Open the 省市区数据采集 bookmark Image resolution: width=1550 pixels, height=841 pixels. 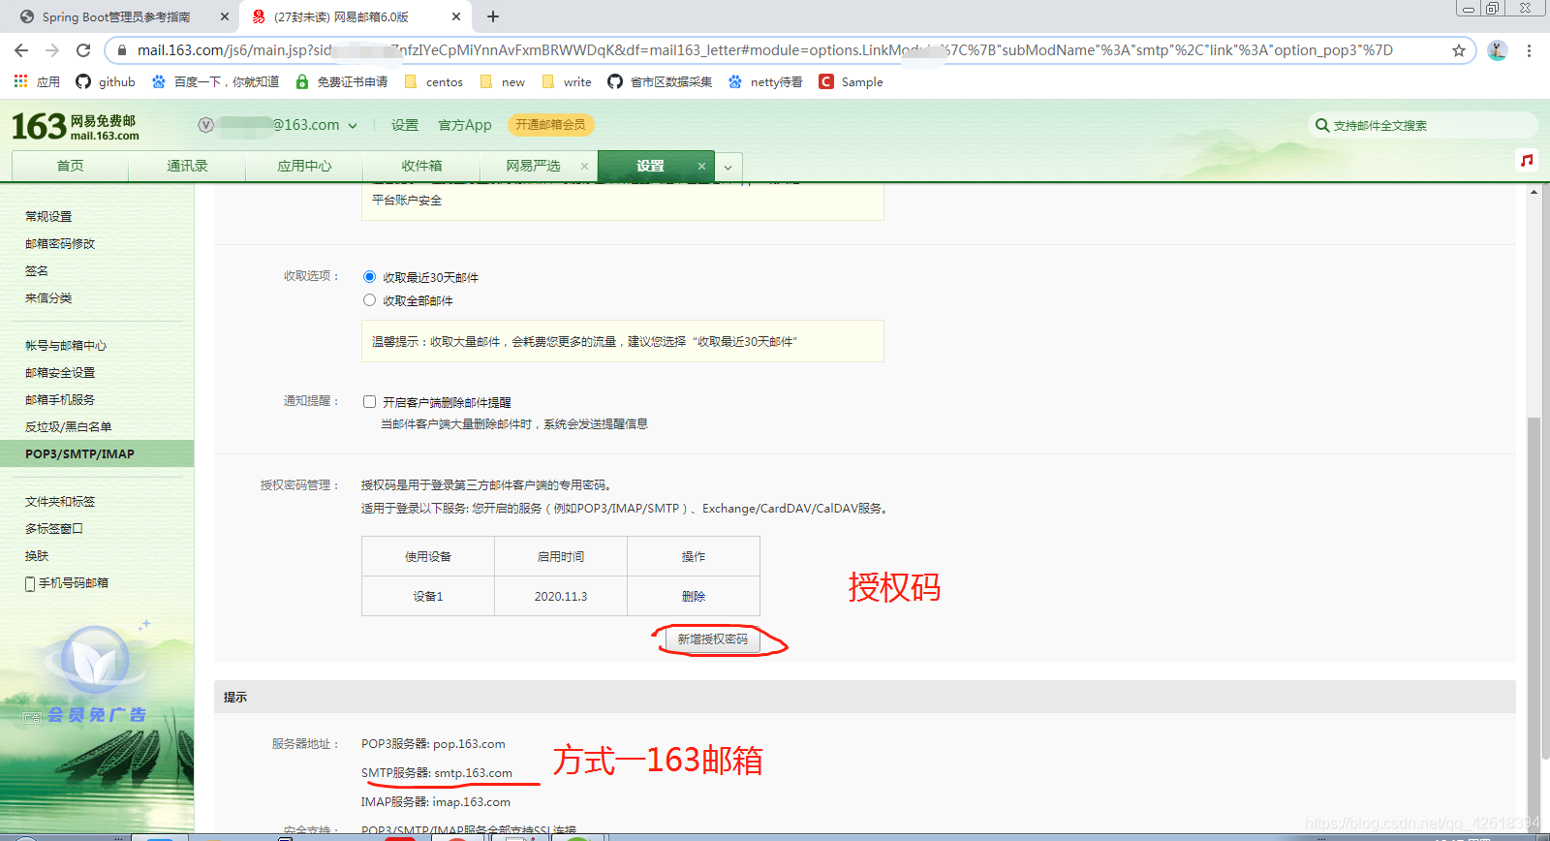click(x=660, y=81)
